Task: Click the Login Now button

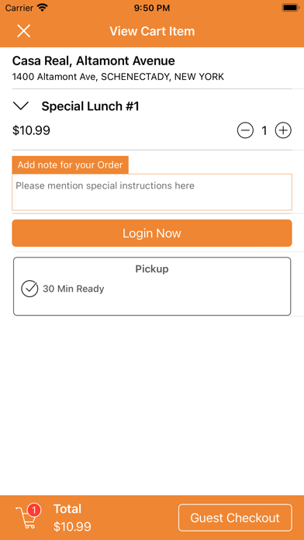Action: [152, 234]
